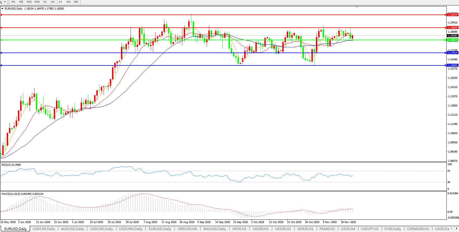Expand the EURUSD,Daily chart title triangle

tap(3, 9)
